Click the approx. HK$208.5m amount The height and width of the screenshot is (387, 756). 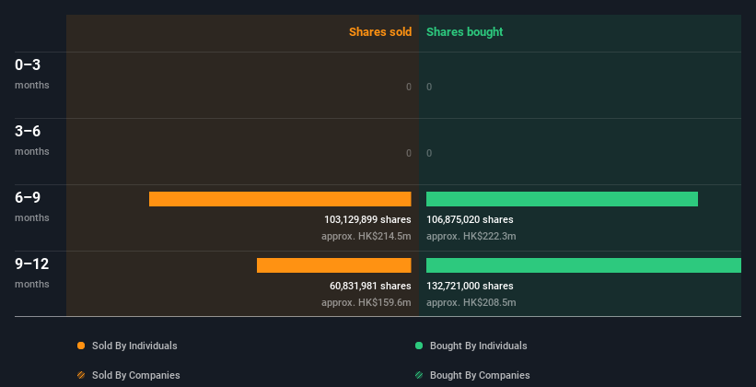tap(471, 303)
